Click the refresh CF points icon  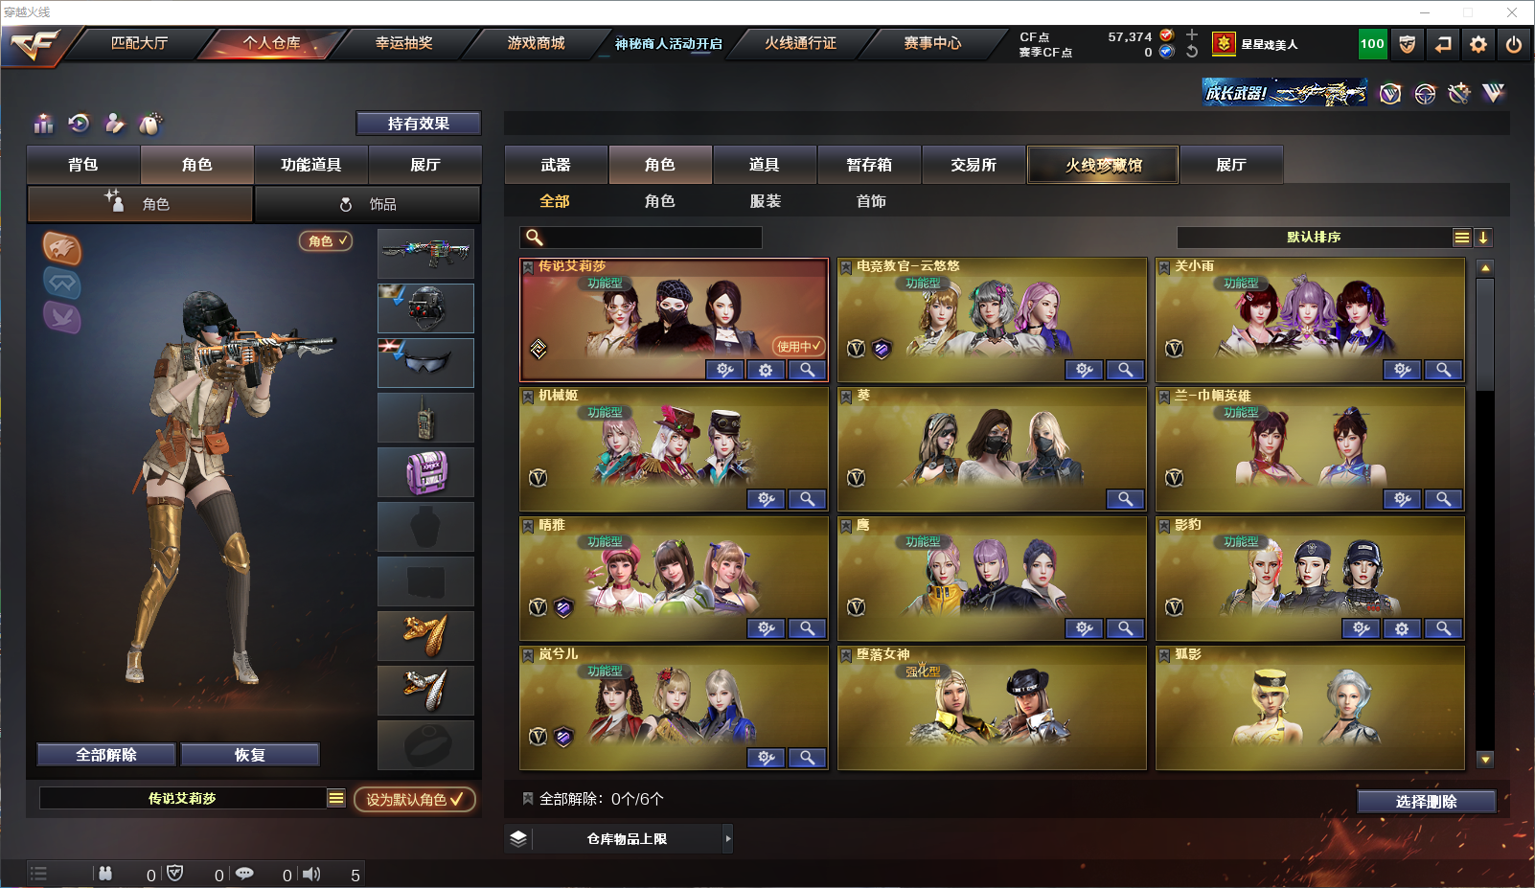pos(1192,52)
